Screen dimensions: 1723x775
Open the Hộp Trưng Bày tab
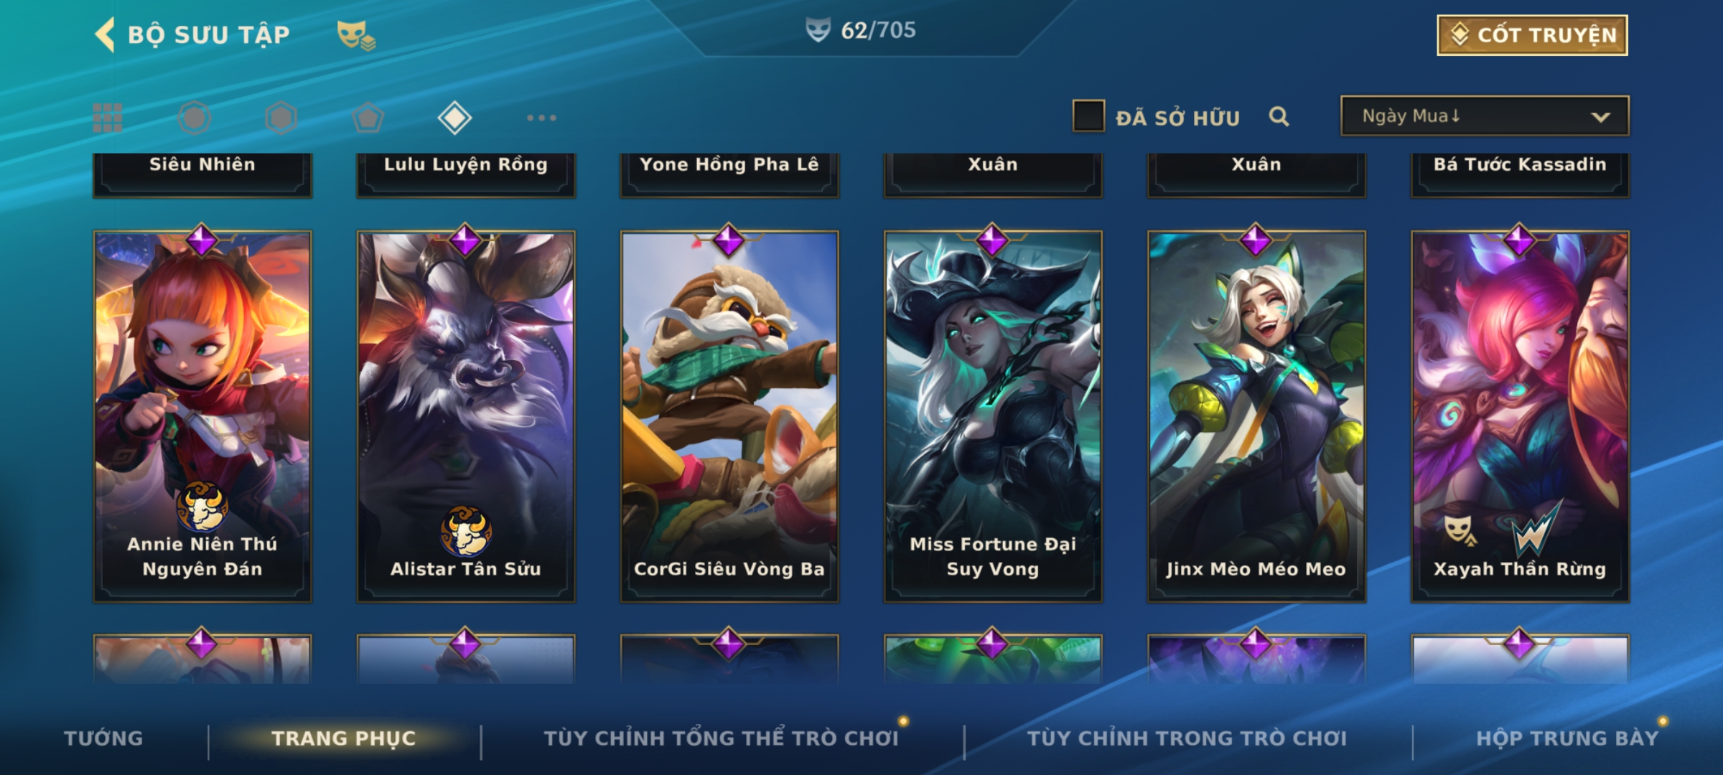[x=1567, y=738]
